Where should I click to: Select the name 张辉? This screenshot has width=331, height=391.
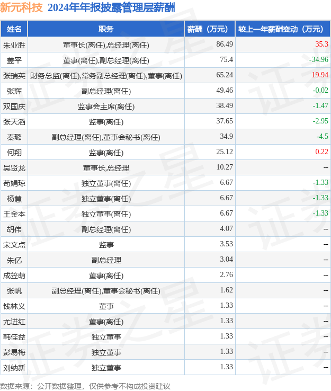point(14,91)
